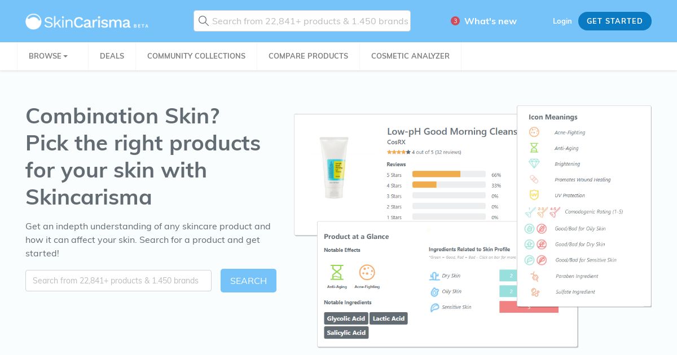Click the Brightening diamond icon in legend

(x=534, y=163)
